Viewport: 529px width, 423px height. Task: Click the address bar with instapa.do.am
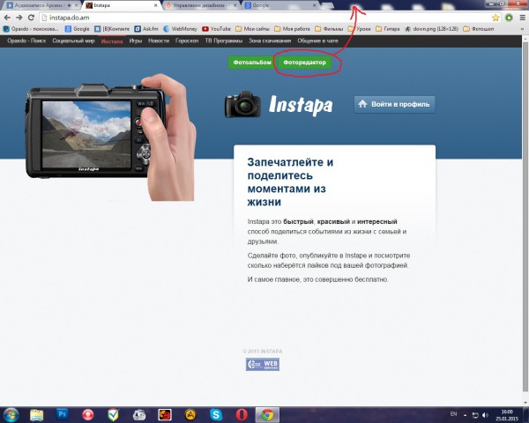click(270, 18)
